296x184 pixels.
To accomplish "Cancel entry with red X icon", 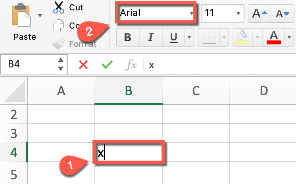I will [83, 65].
